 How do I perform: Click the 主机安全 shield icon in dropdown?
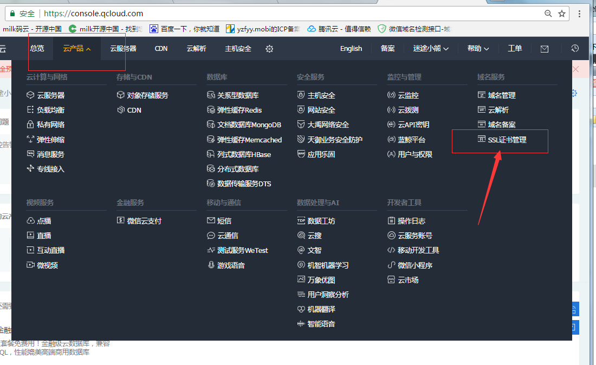click(x=301, y=95)
